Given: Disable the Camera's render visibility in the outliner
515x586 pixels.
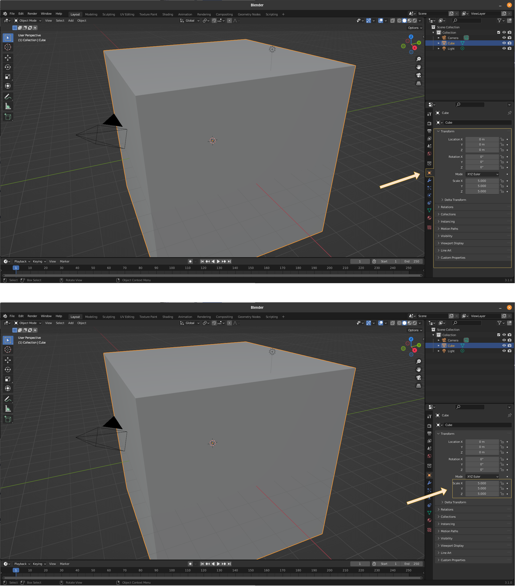Looking at the screenshot, I should (509, 38).
